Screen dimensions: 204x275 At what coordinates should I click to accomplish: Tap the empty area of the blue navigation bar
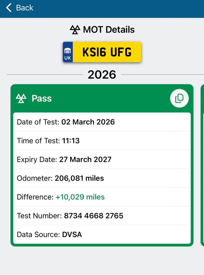pyautogui.click(x=120, y=8)
